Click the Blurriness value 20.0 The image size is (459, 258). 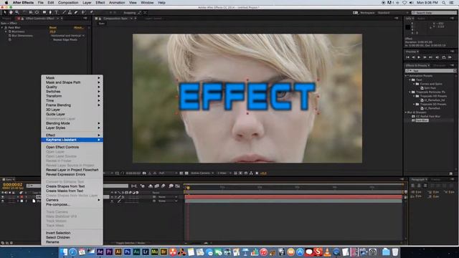(52, 32)
